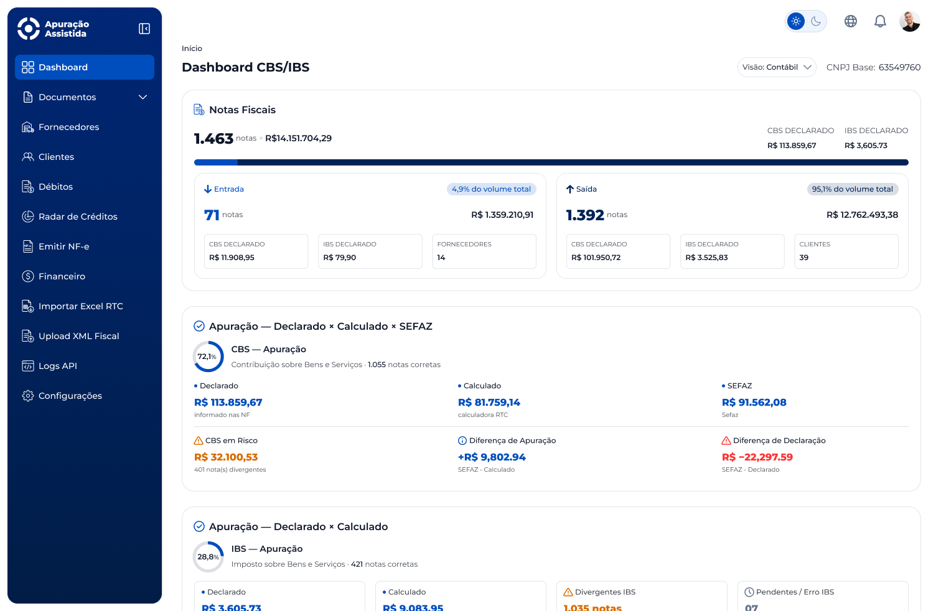Click the Entrada IBS DECLARADO R$ 79,90 box
Screen dimensions: 941x611
coord(370,251)
